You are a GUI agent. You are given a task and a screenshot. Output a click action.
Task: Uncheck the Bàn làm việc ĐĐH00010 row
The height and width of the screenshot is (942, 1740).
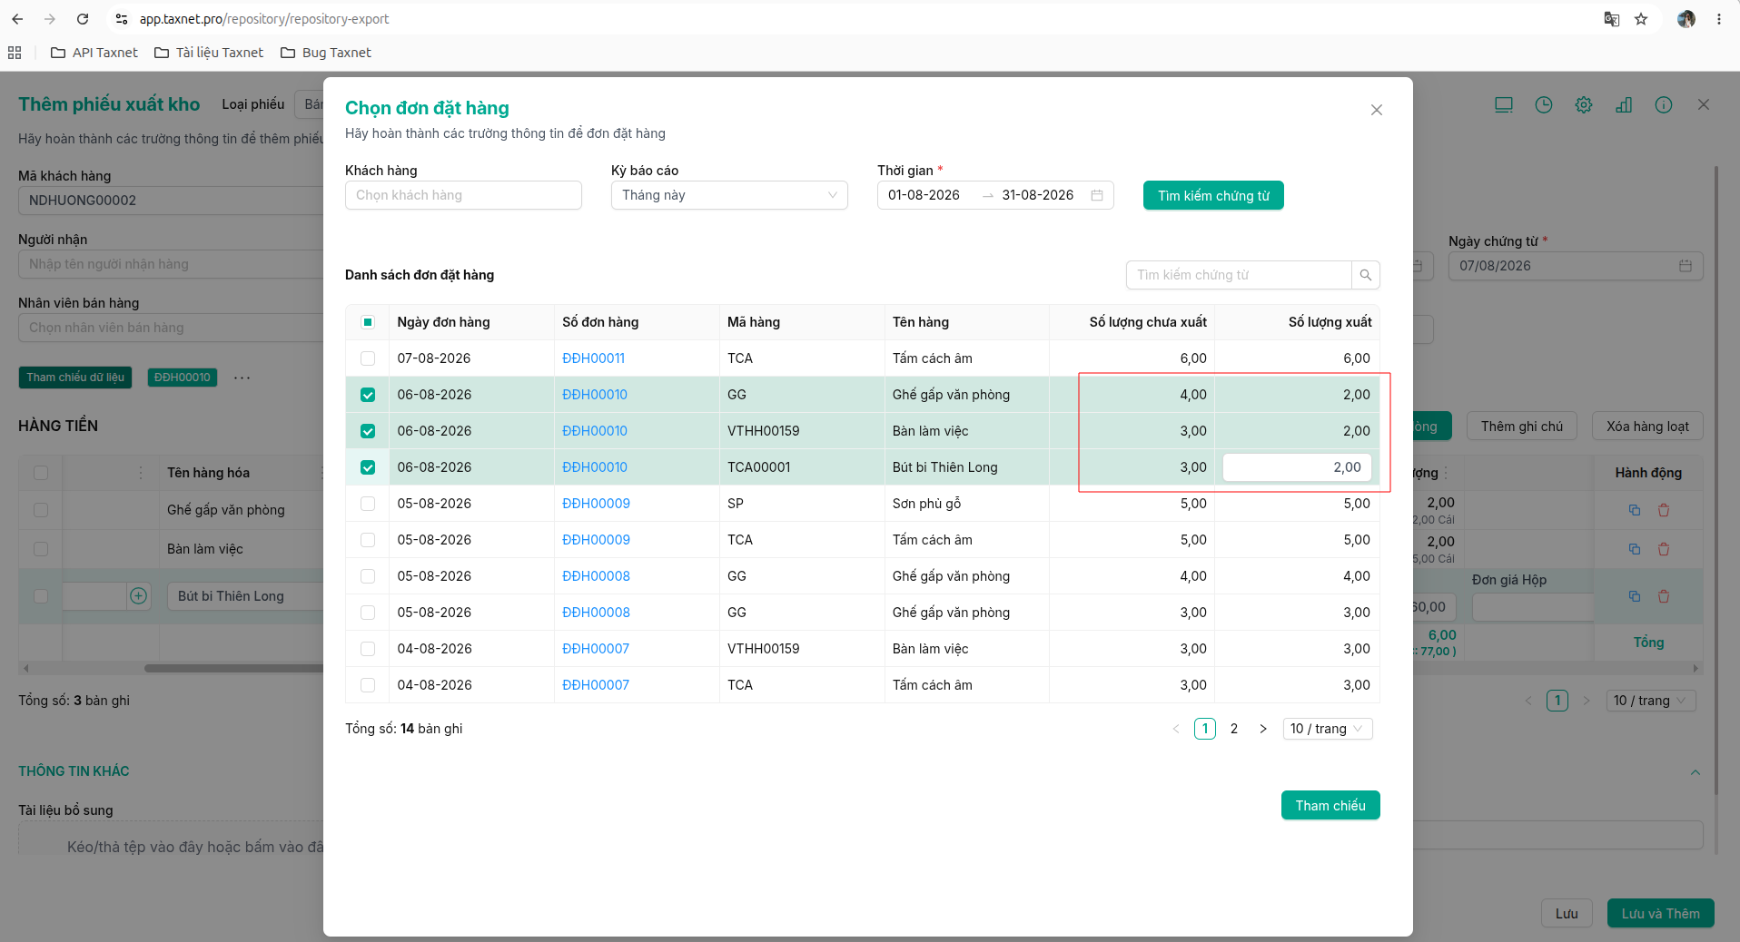tap(368, 431)
